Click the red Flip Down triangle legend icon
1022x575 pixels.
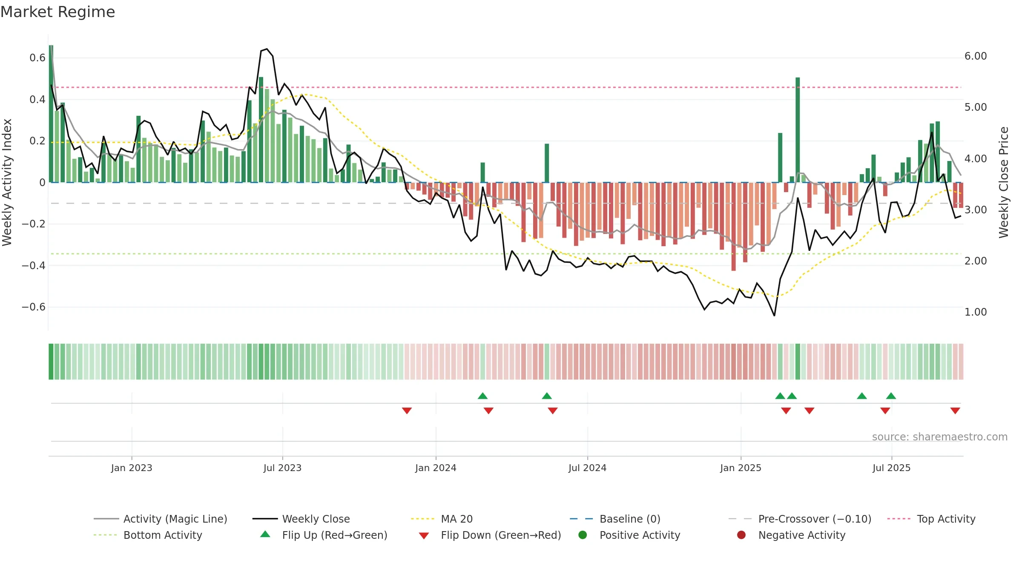[424, 536]
